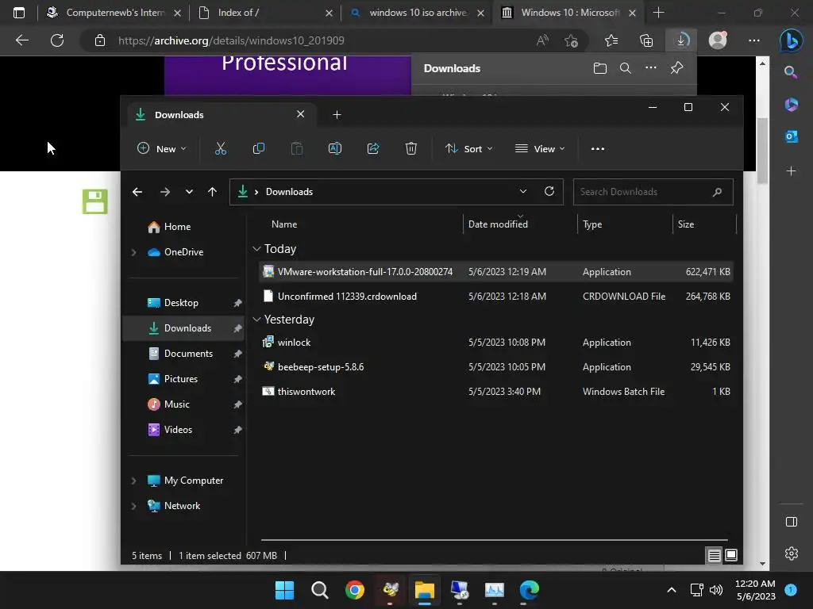
Task: Open Edge sidebar settings gear
Action: [x=792, y=553]
